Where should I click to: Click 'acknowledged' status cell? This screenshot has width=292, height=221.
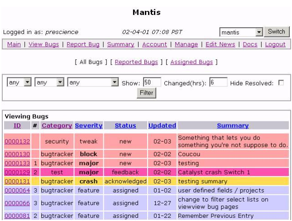click(125, 181)
